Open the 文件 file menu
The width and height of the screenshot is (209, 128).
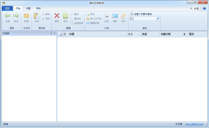pyautogui.click(x=7, y=8)
